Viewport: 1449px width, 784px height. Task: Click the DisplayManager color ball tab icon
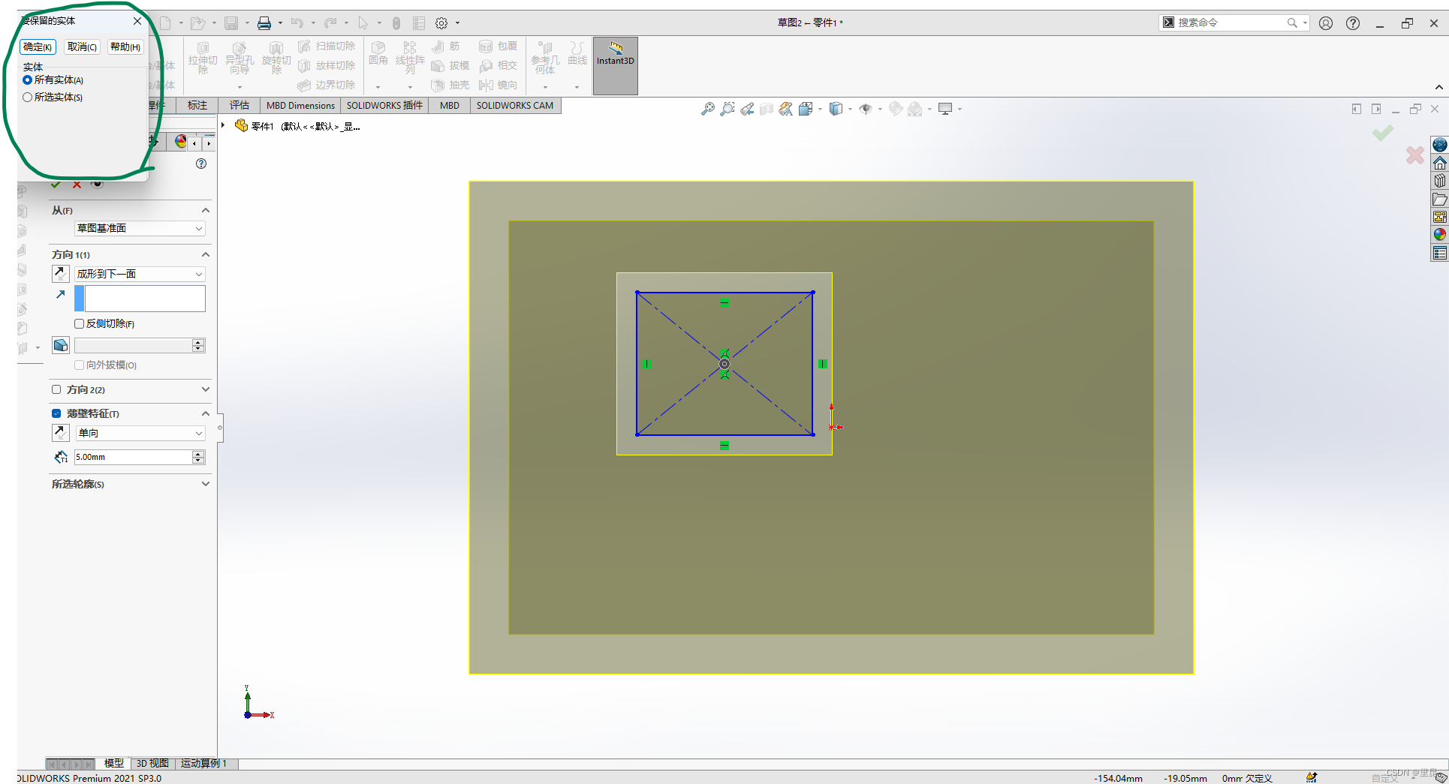tap(180, 141)
